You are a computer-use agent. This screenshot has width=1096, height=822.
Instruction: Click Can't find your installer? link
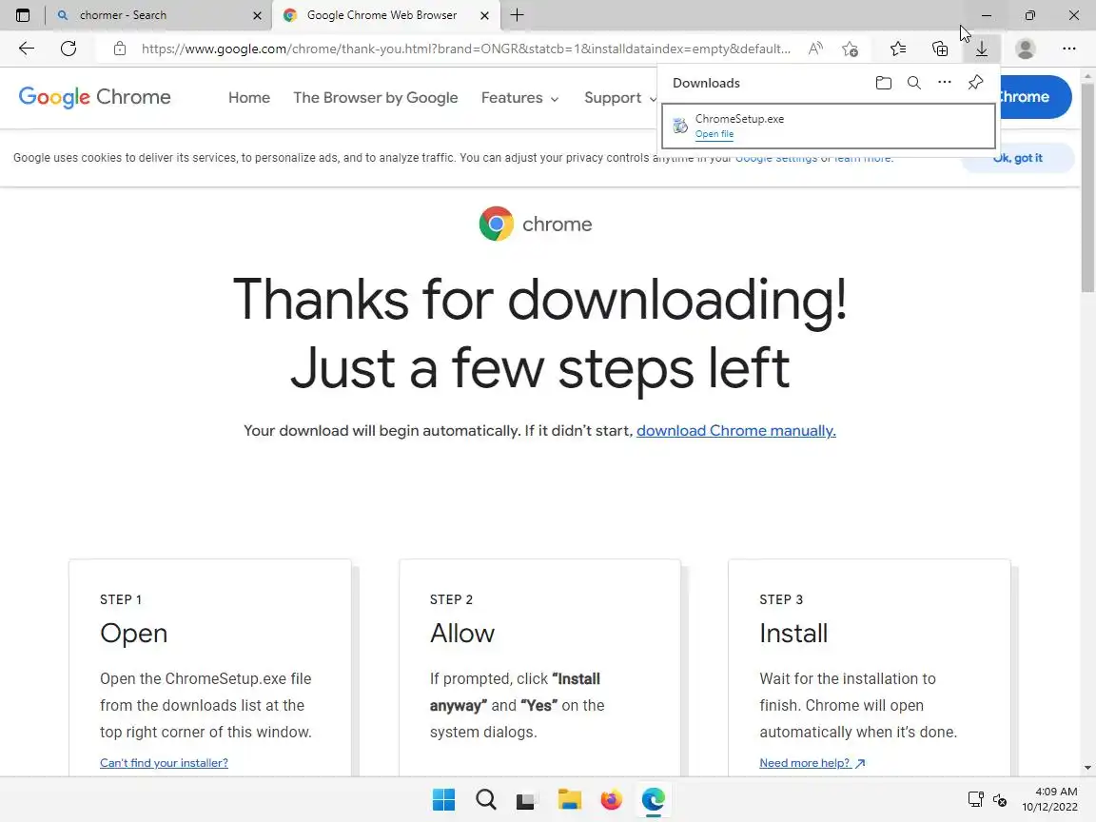(x=164, y=763)
